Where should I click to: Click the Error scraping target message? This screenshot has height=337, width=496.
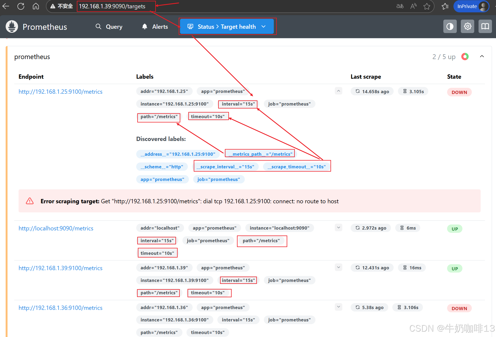point(189,201)
